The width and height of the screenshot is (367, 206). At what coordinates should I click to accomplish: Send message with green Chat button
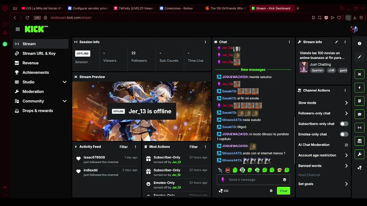284,191
